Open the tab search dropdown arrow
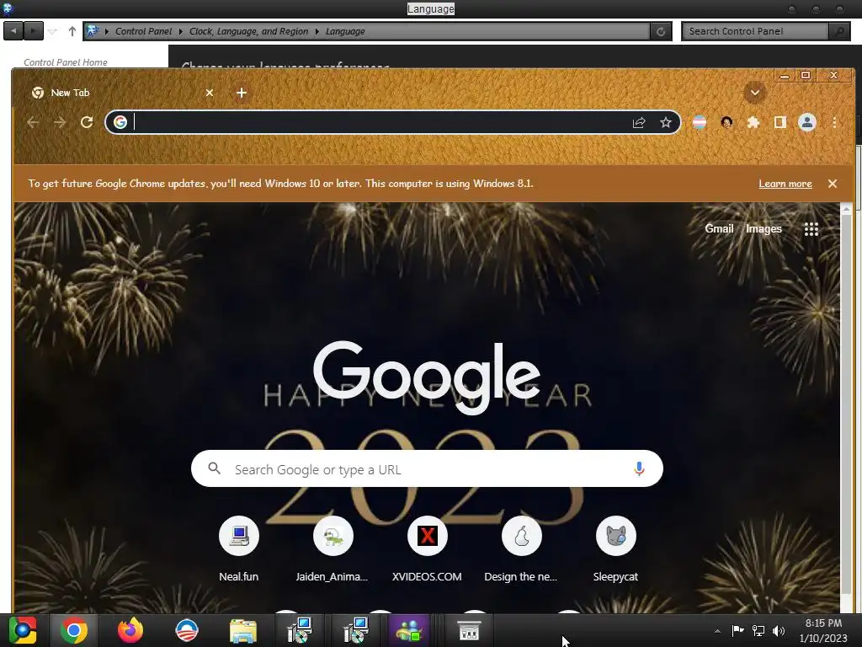The width and height of the screenshot is (862, 647). pyautogui.click(x=755, y=93)
